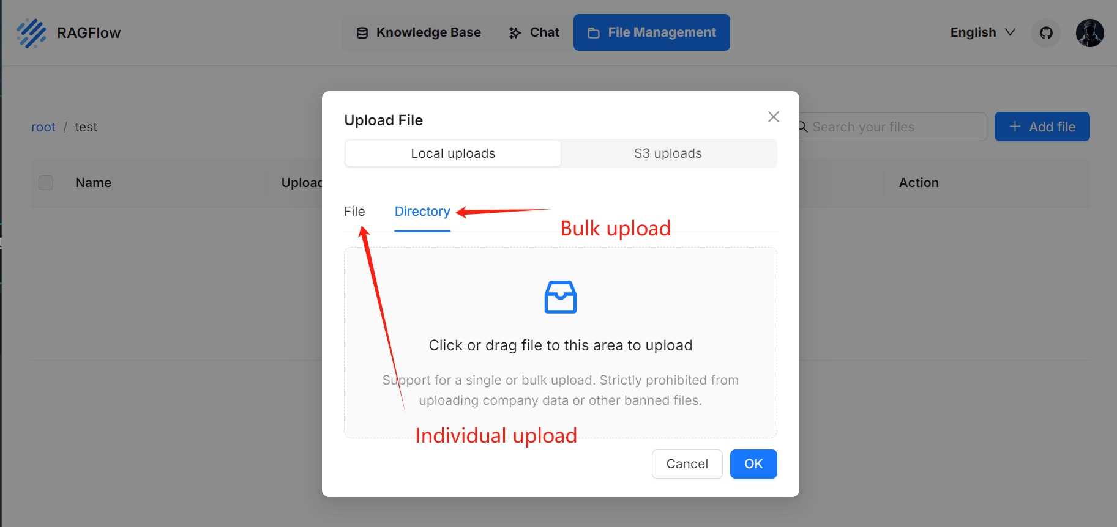Click the RAGFlow logo icon
1117x527 pixels.
pyautogui.click(x=31, y=32)
